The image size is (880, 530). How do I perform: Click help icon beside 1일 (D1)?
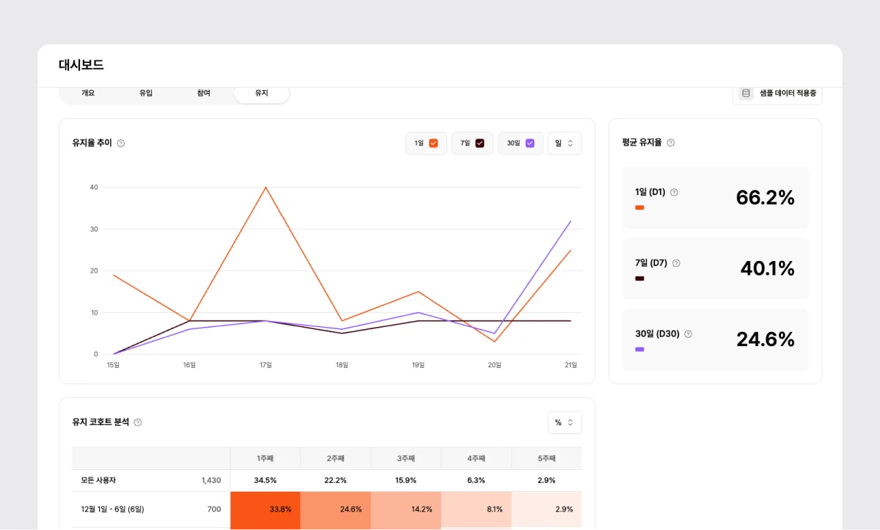point(674,193)
